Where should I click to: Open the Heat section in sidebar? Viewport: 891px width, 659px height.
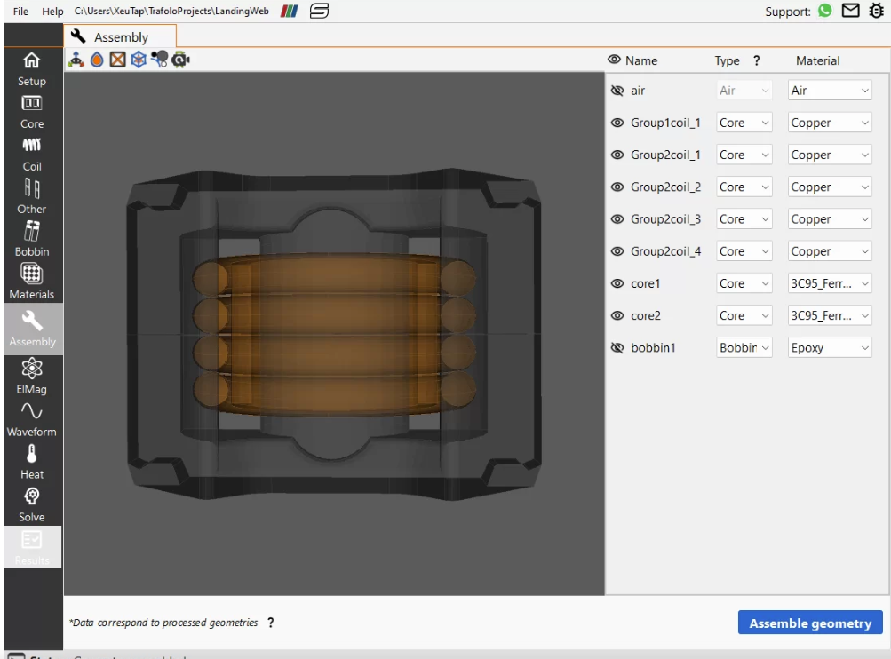(32, 462)
